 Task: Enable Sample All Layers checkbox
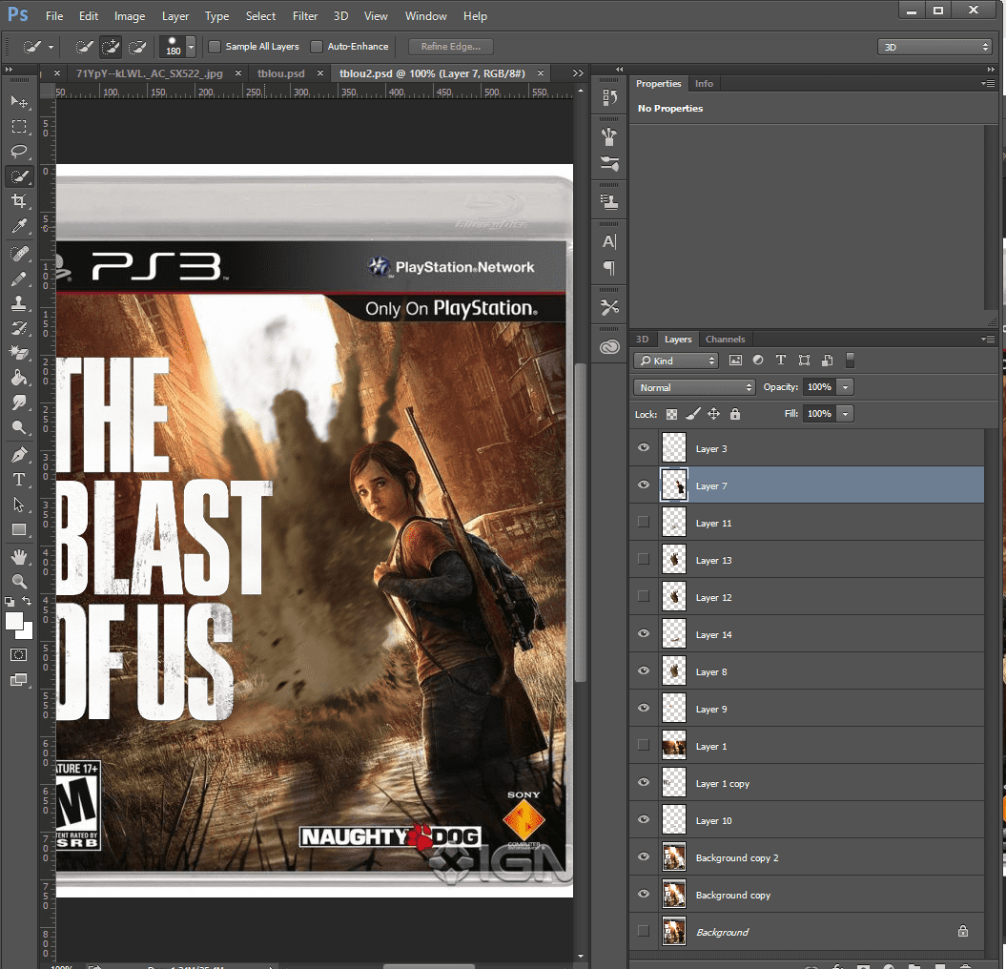215,47
